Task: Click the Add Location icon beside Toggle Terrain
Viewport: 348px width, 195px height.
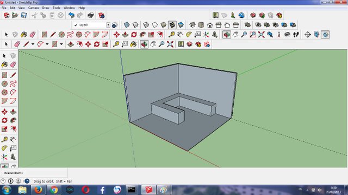Action: pyautogui.click(x=215, y=15)
